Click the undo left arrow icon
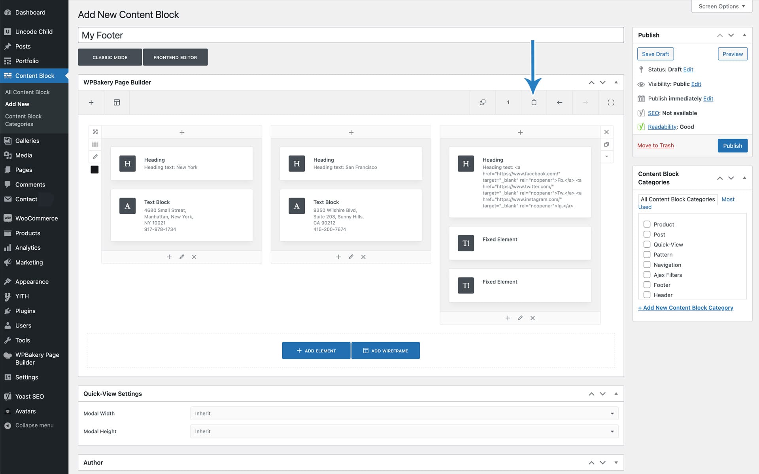 pyautogui.click(x=559, y=102)
